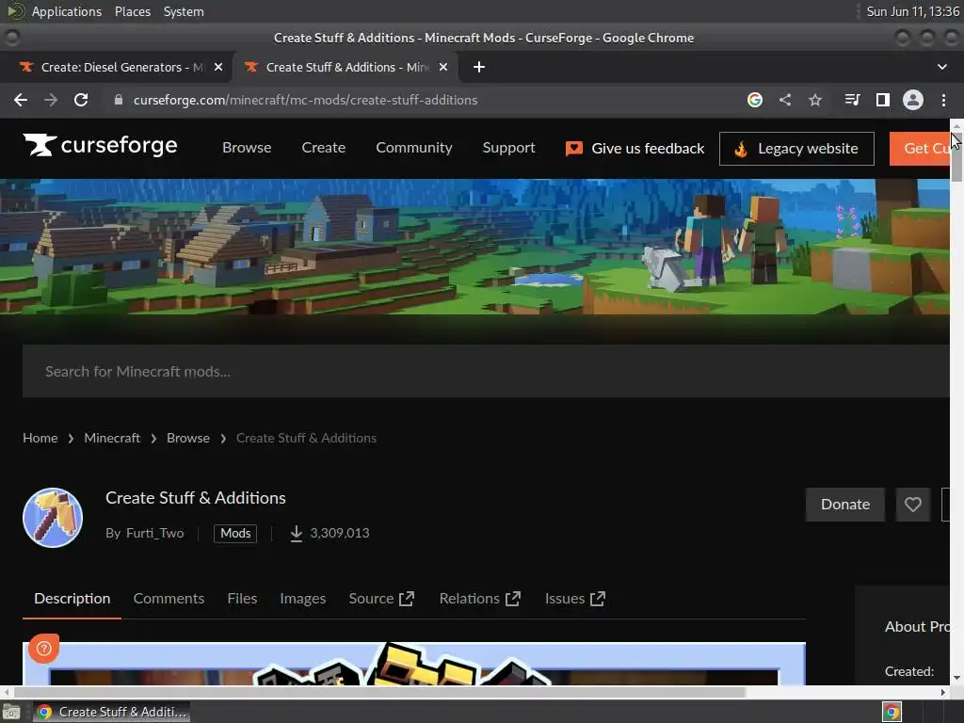Click the CurseForge logo
Viewport: 964px width, 723px height.
click(x=100, y=146)
